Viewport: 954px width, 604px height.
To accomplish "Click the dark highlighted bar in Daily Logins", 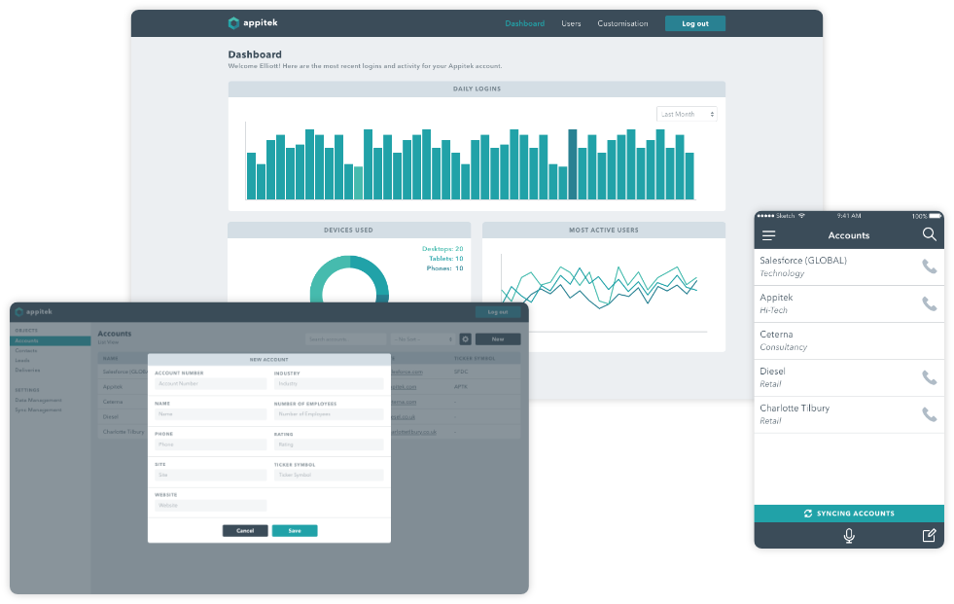I will (573, 164).
